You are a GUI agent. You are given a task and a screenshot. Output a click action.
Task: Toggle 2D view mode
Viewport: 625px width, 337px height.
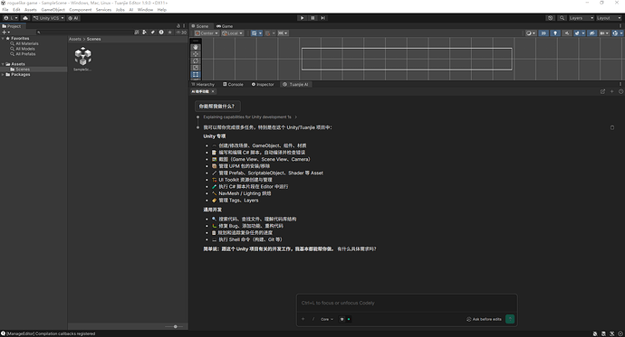point(543,33)
